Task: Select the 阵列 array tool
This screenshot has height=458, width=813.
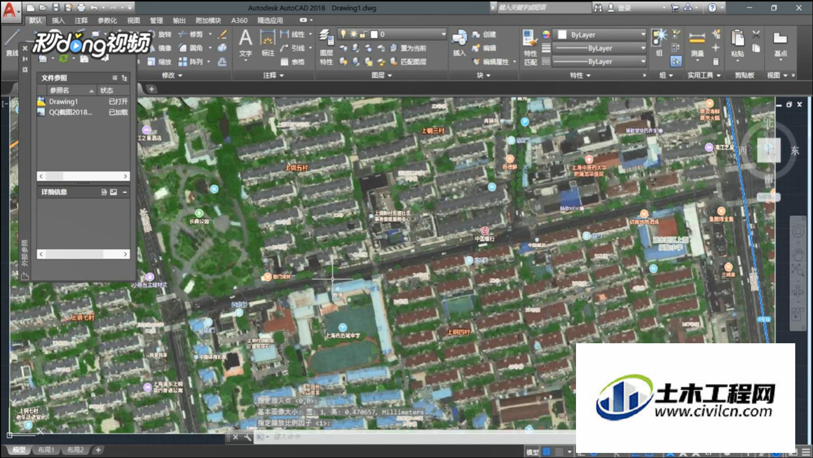Action: coord(191,61)
